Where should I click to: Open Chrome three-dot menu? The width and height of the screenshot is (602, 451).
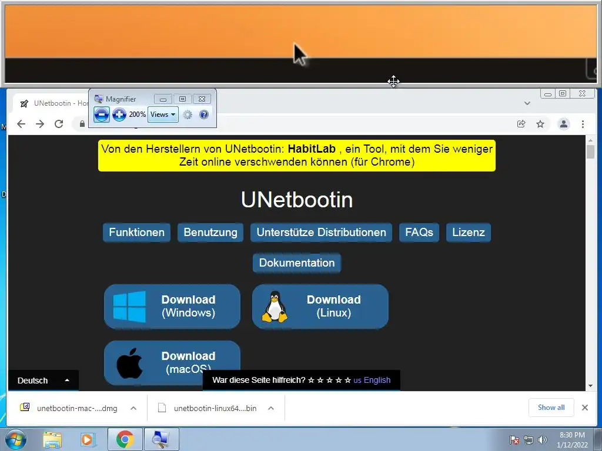pos(583,124)
